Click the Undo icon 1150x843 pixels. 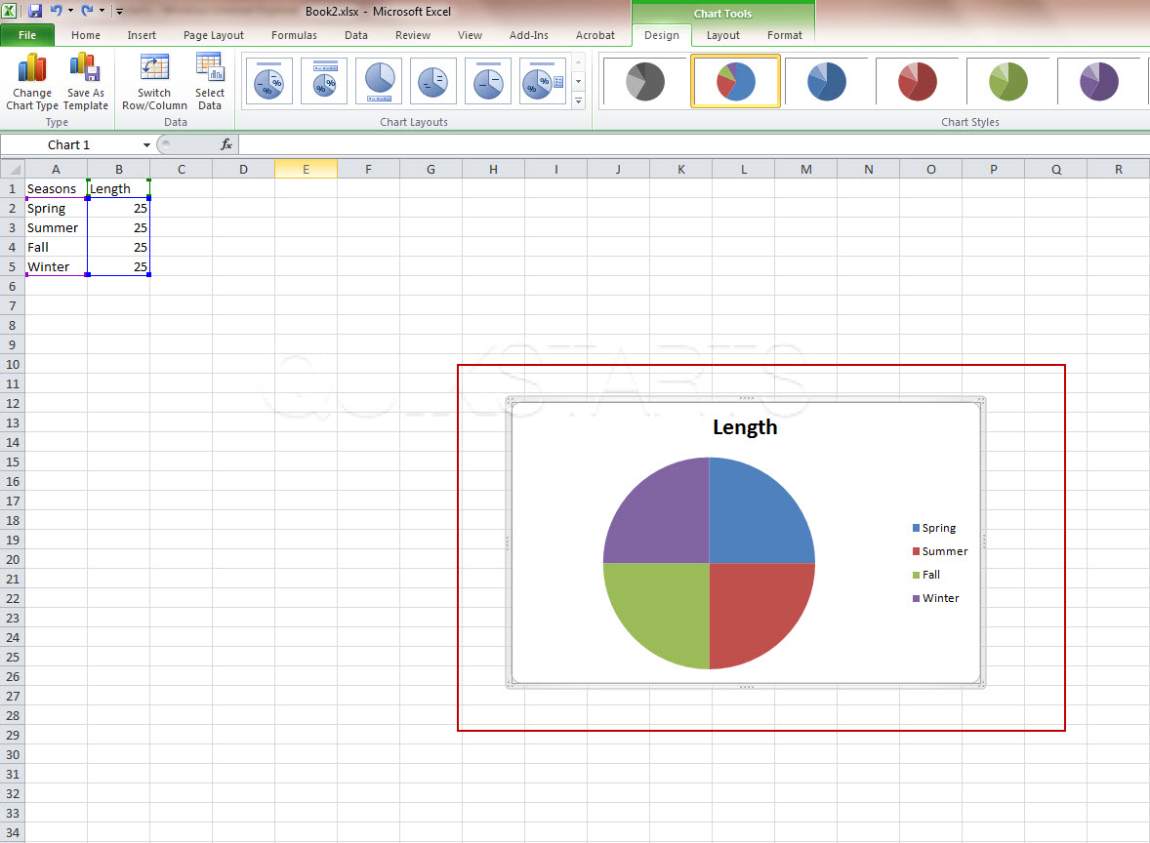coord(57,11)
